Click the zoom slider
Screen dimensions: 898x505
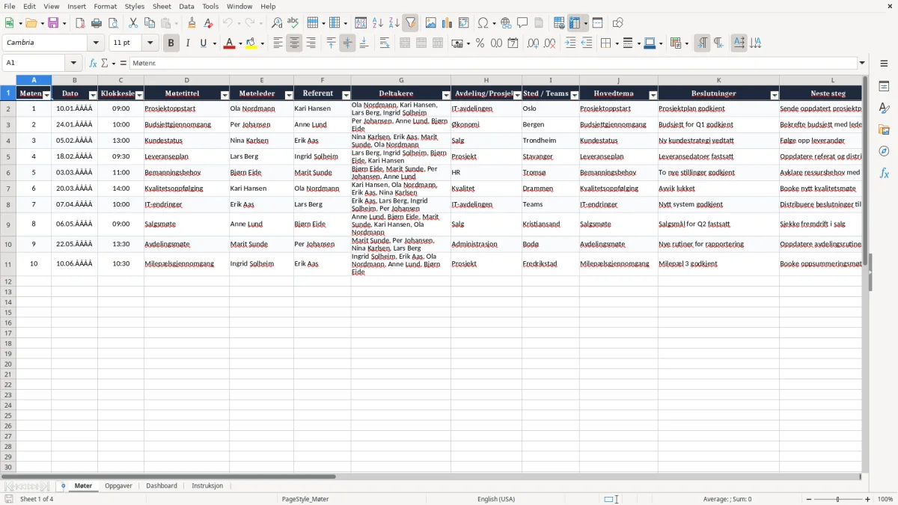coord(837,499)
